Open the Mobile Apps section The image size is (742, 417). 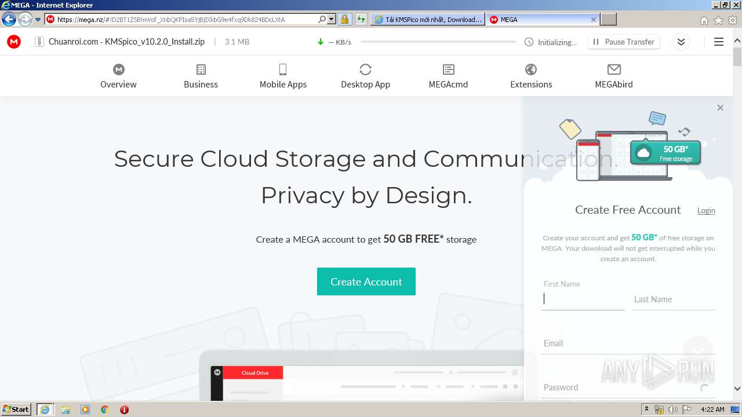click(283, 76)
